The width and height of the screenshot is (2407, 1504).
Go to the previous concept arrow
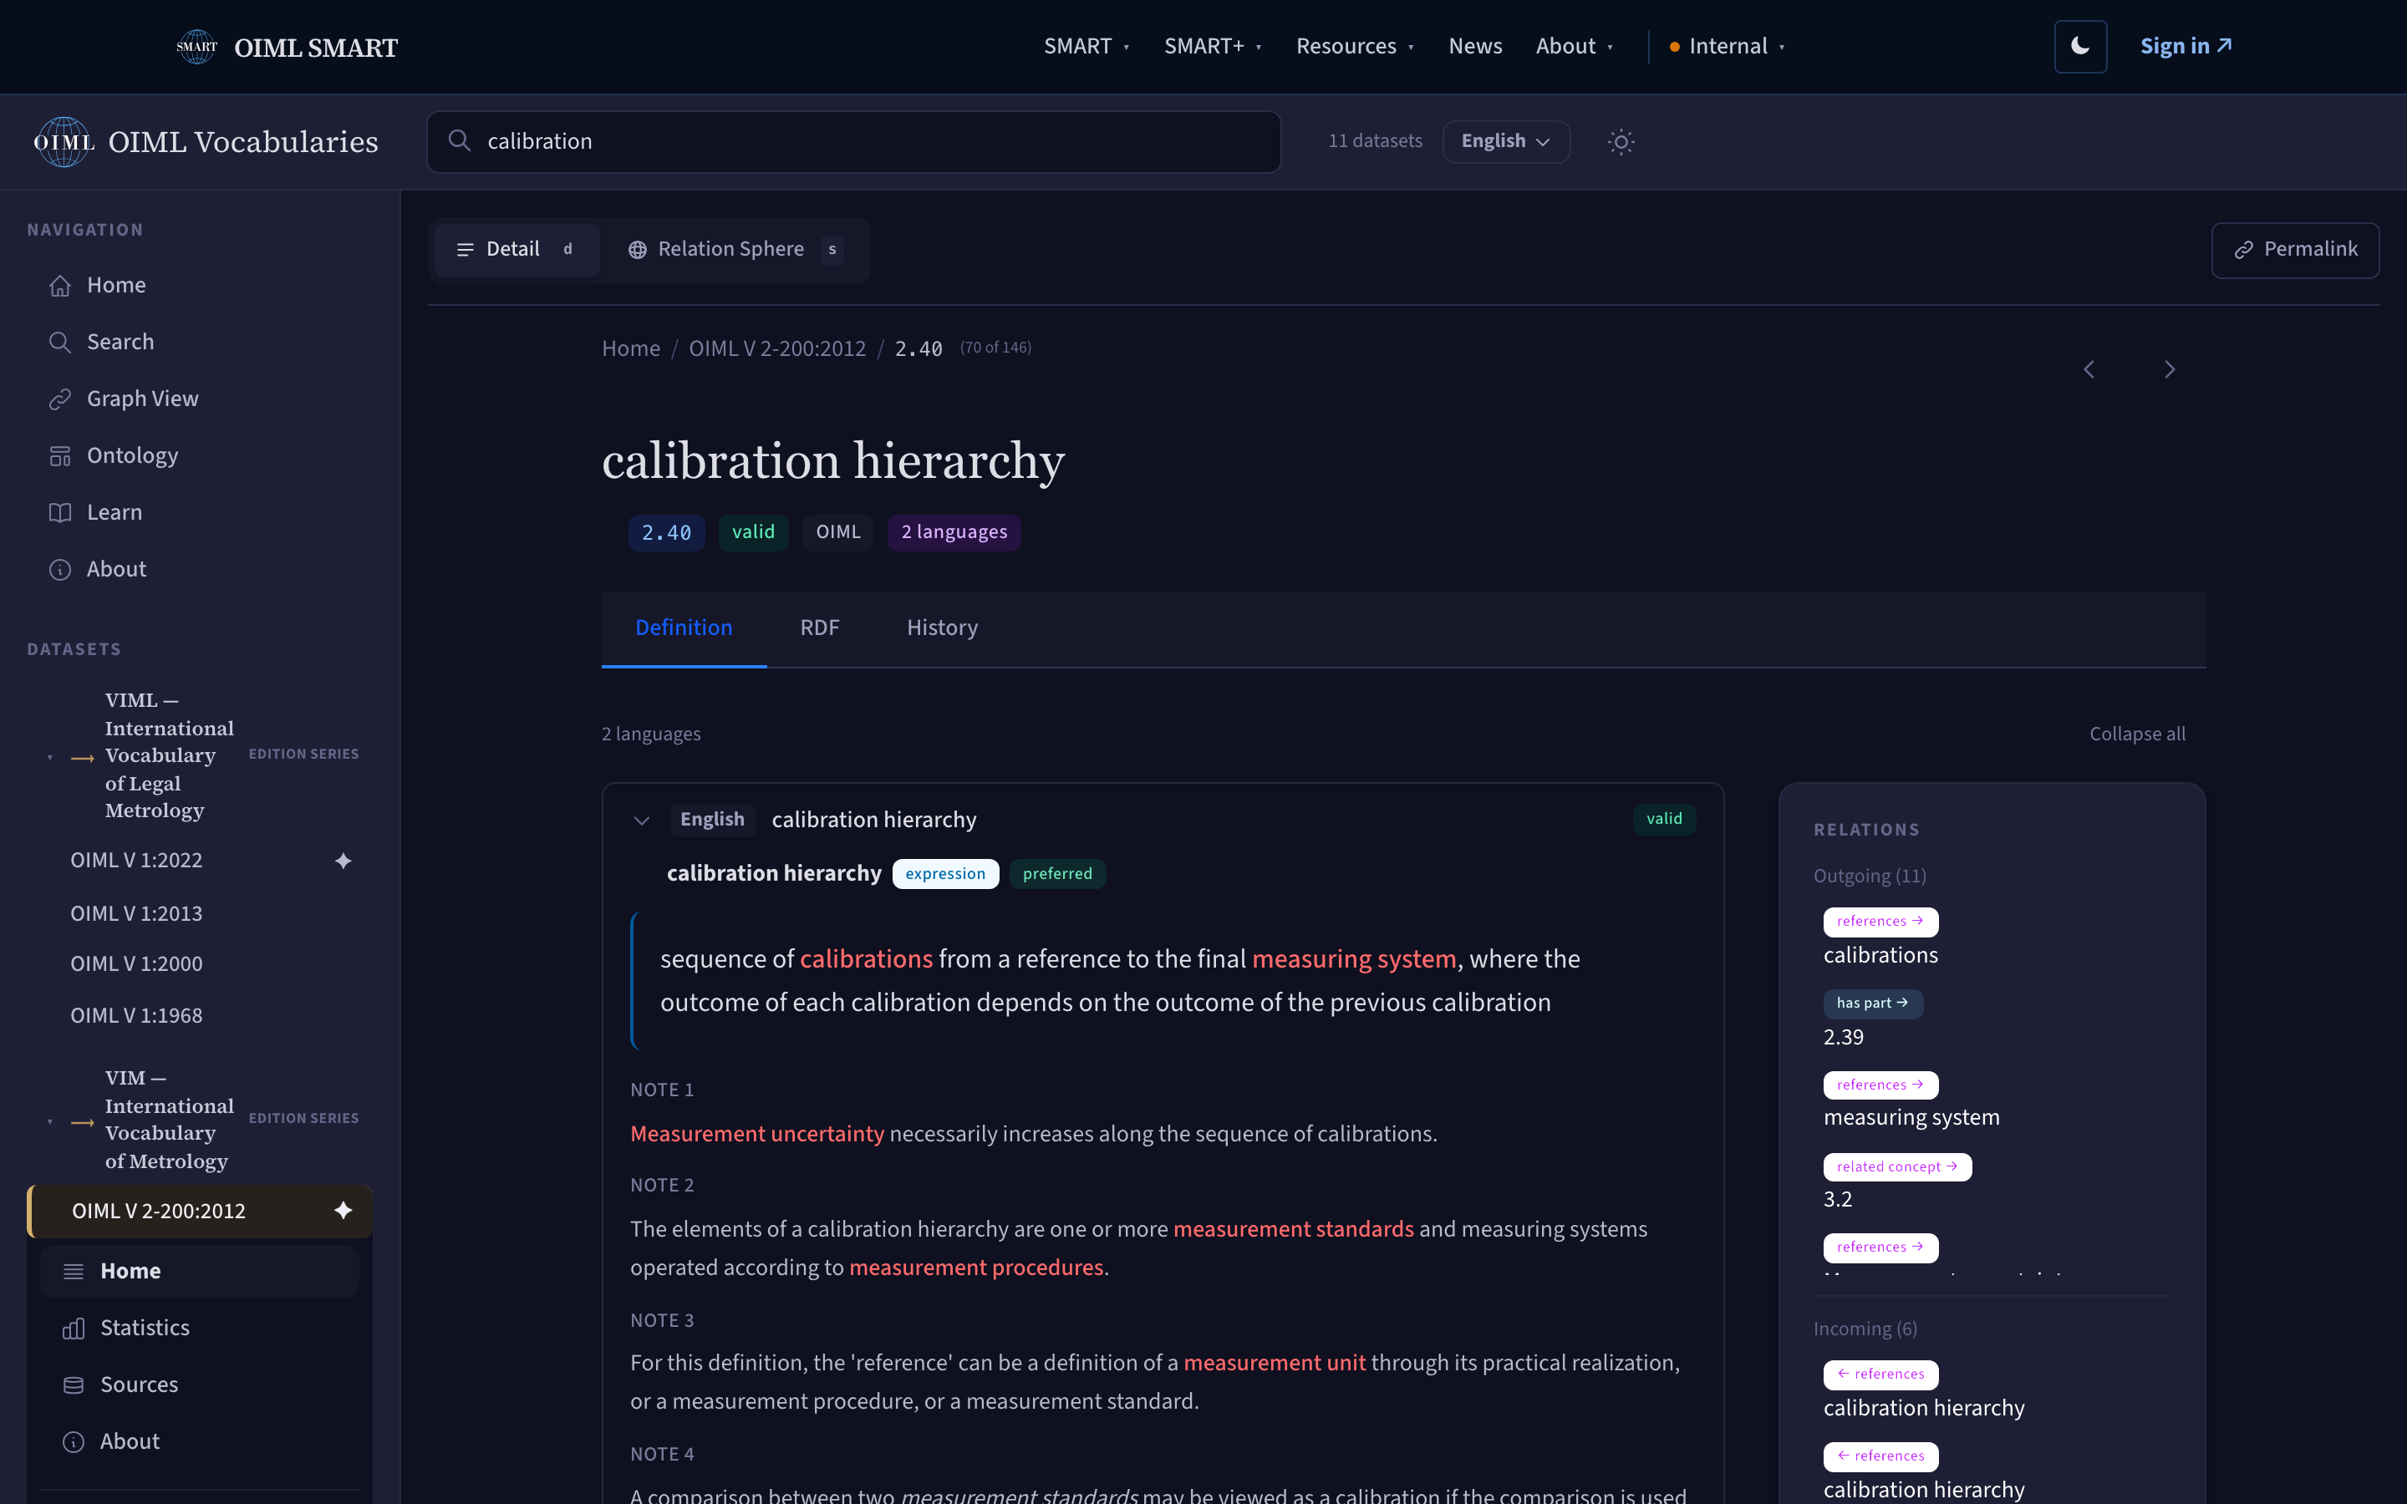click(2089, 370)
